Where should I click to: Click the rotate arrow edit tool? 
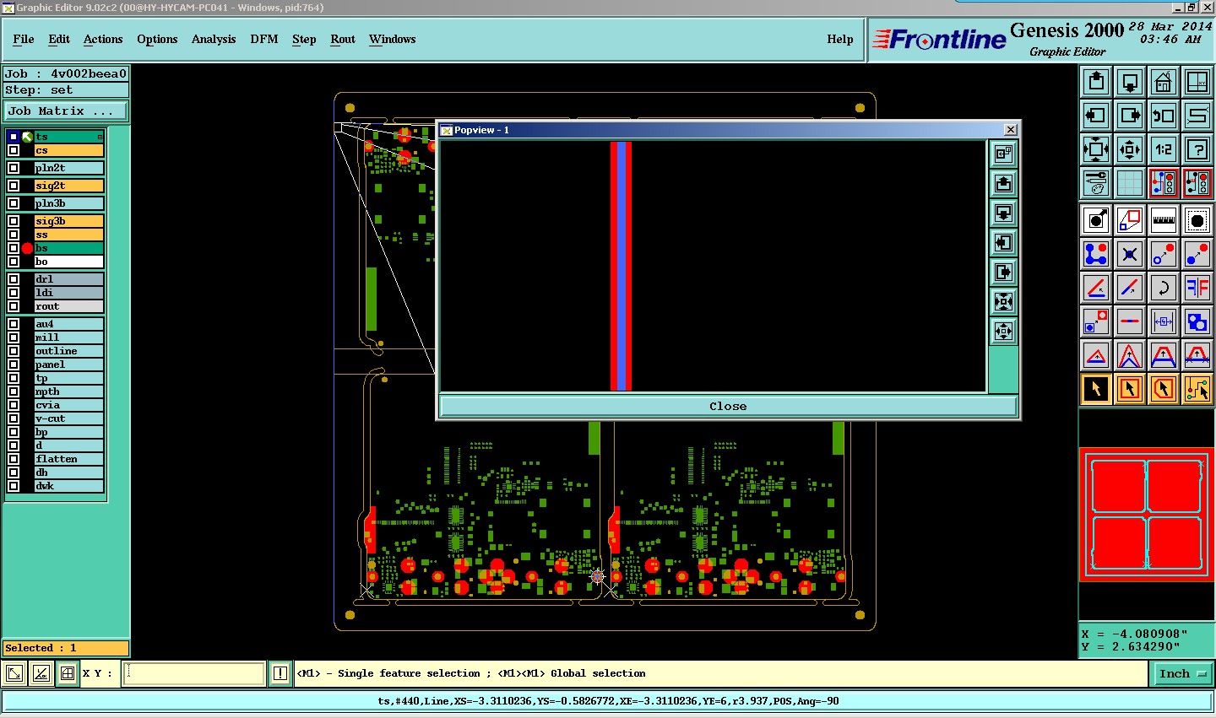pos(1163,288)
